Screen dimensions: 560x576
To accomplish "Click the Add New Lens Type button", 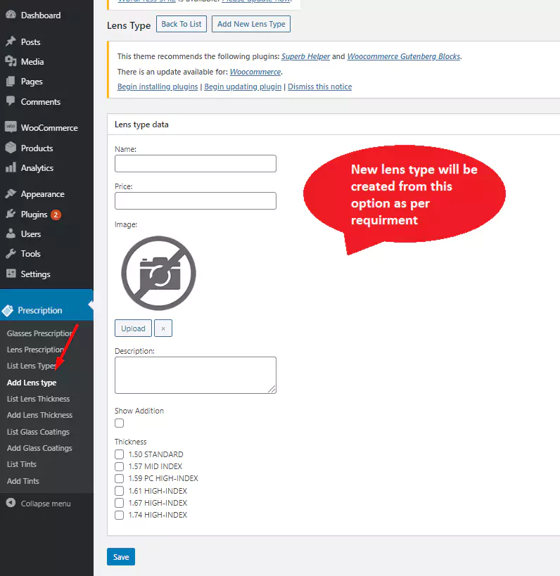I will pos(251,24).
